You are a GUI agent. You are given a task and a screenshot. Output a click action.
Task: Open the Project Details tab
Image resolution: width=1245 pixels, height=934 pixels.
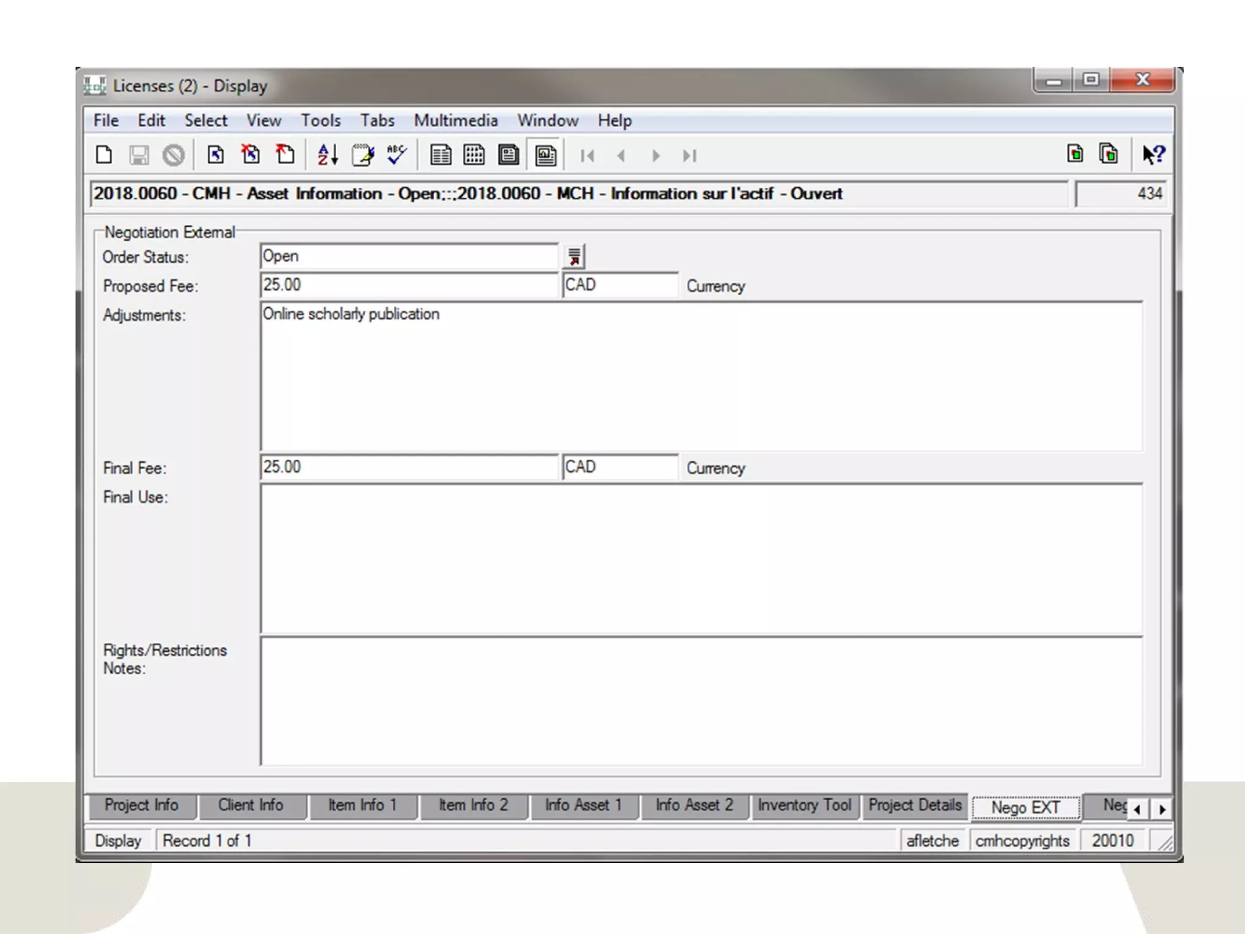[x=914, y=805]
